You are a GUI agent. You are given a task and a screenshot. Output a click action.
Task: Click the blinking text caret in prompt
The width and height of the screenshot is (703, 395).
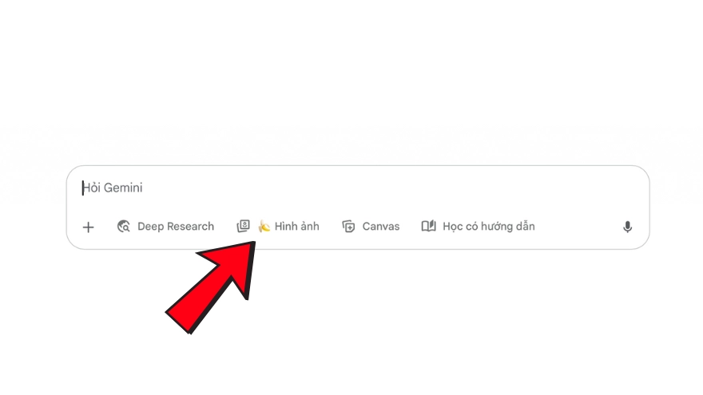tap(83, 188)
